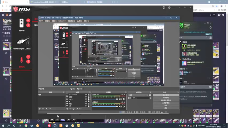
Task: Add a new scene in OBS
Action: (40, 109)
